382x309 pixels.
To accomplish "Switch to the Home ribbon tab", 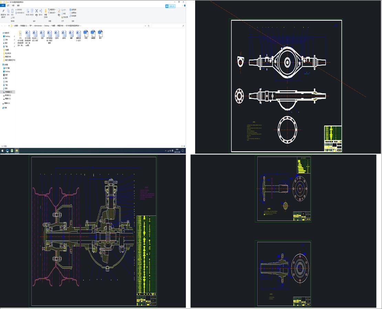I will pyautogui.click(x=8, y=6).
